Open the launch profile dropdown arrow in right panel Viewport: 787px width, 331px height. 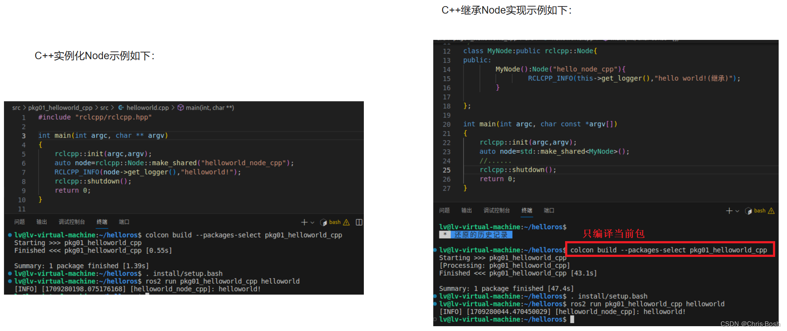tap(737, 211)
